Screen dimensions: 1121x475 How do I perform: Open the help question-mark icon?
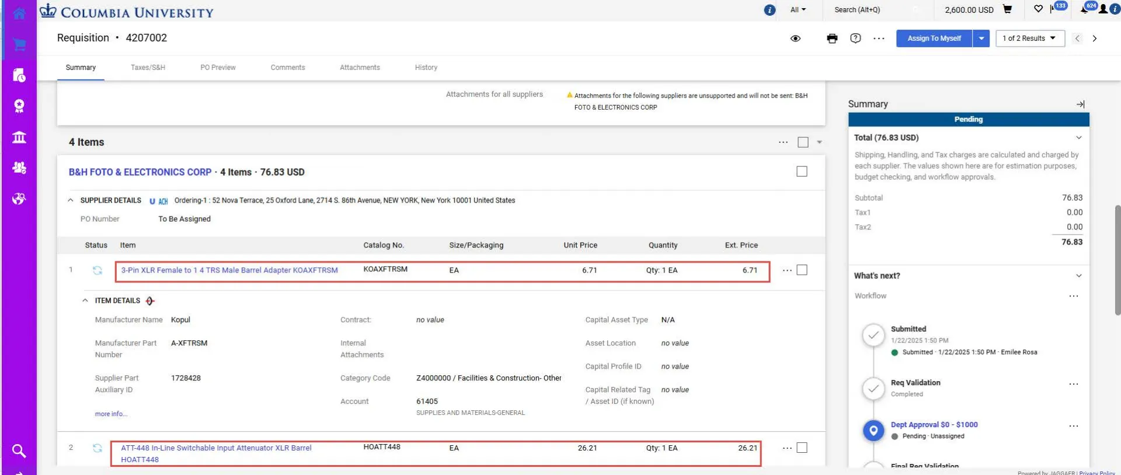[x=855, y=39]
